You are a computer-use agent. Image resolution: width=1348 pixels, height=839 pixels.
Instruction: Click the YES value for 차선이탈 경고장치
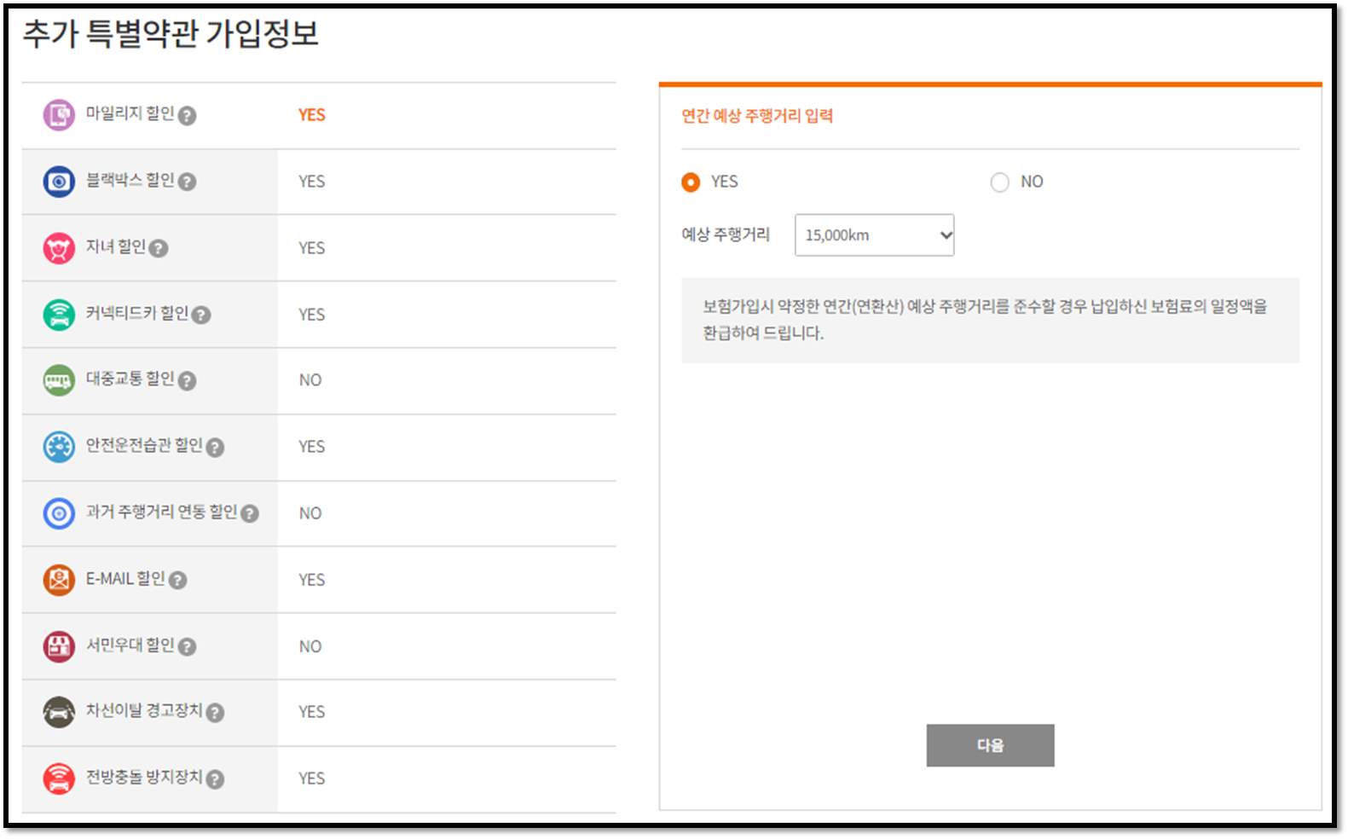312,712
